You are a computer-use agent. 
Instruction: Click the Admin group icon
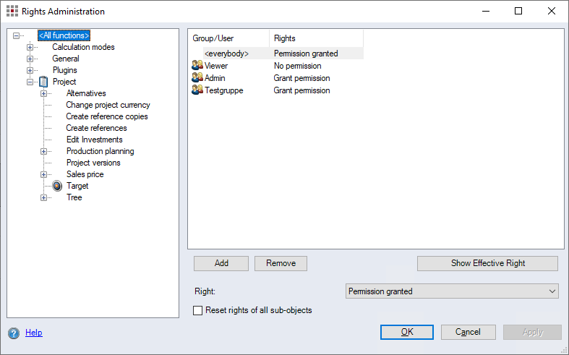tap(197, 78)
